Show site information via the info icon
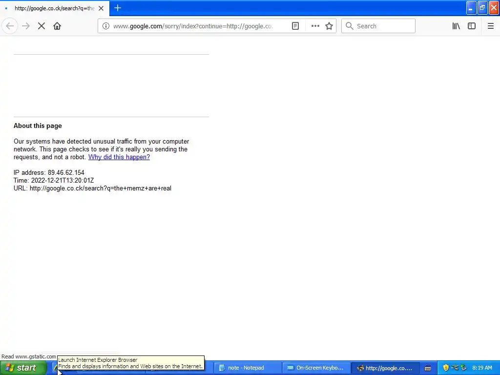The width and height of the screenshot is (500, 375). pyautogui.click(x=106, y=26)
